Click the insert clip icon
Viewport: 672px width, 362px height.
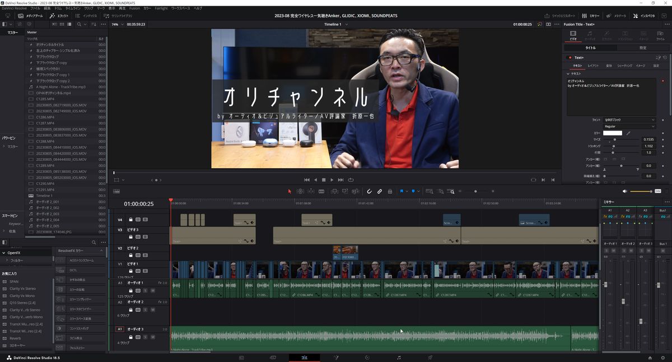[x=334, y=191]
